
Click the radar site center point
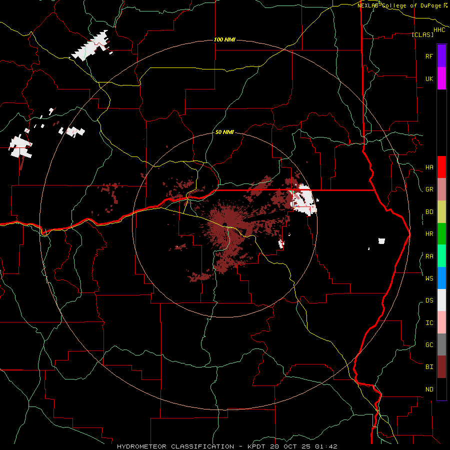pos(225,224)
